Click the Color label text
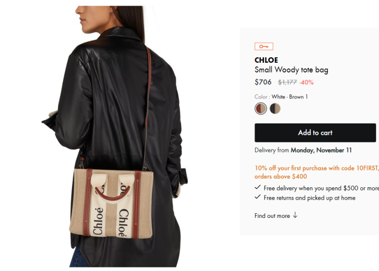The width and height of the screenshot is (379, 271). pyautogui.click(x=262, y=97)
